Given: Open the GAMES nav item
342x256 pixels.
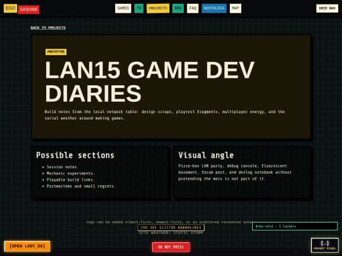Looking at the screenshot, I should pyautogui.click(x=123, y=8).
